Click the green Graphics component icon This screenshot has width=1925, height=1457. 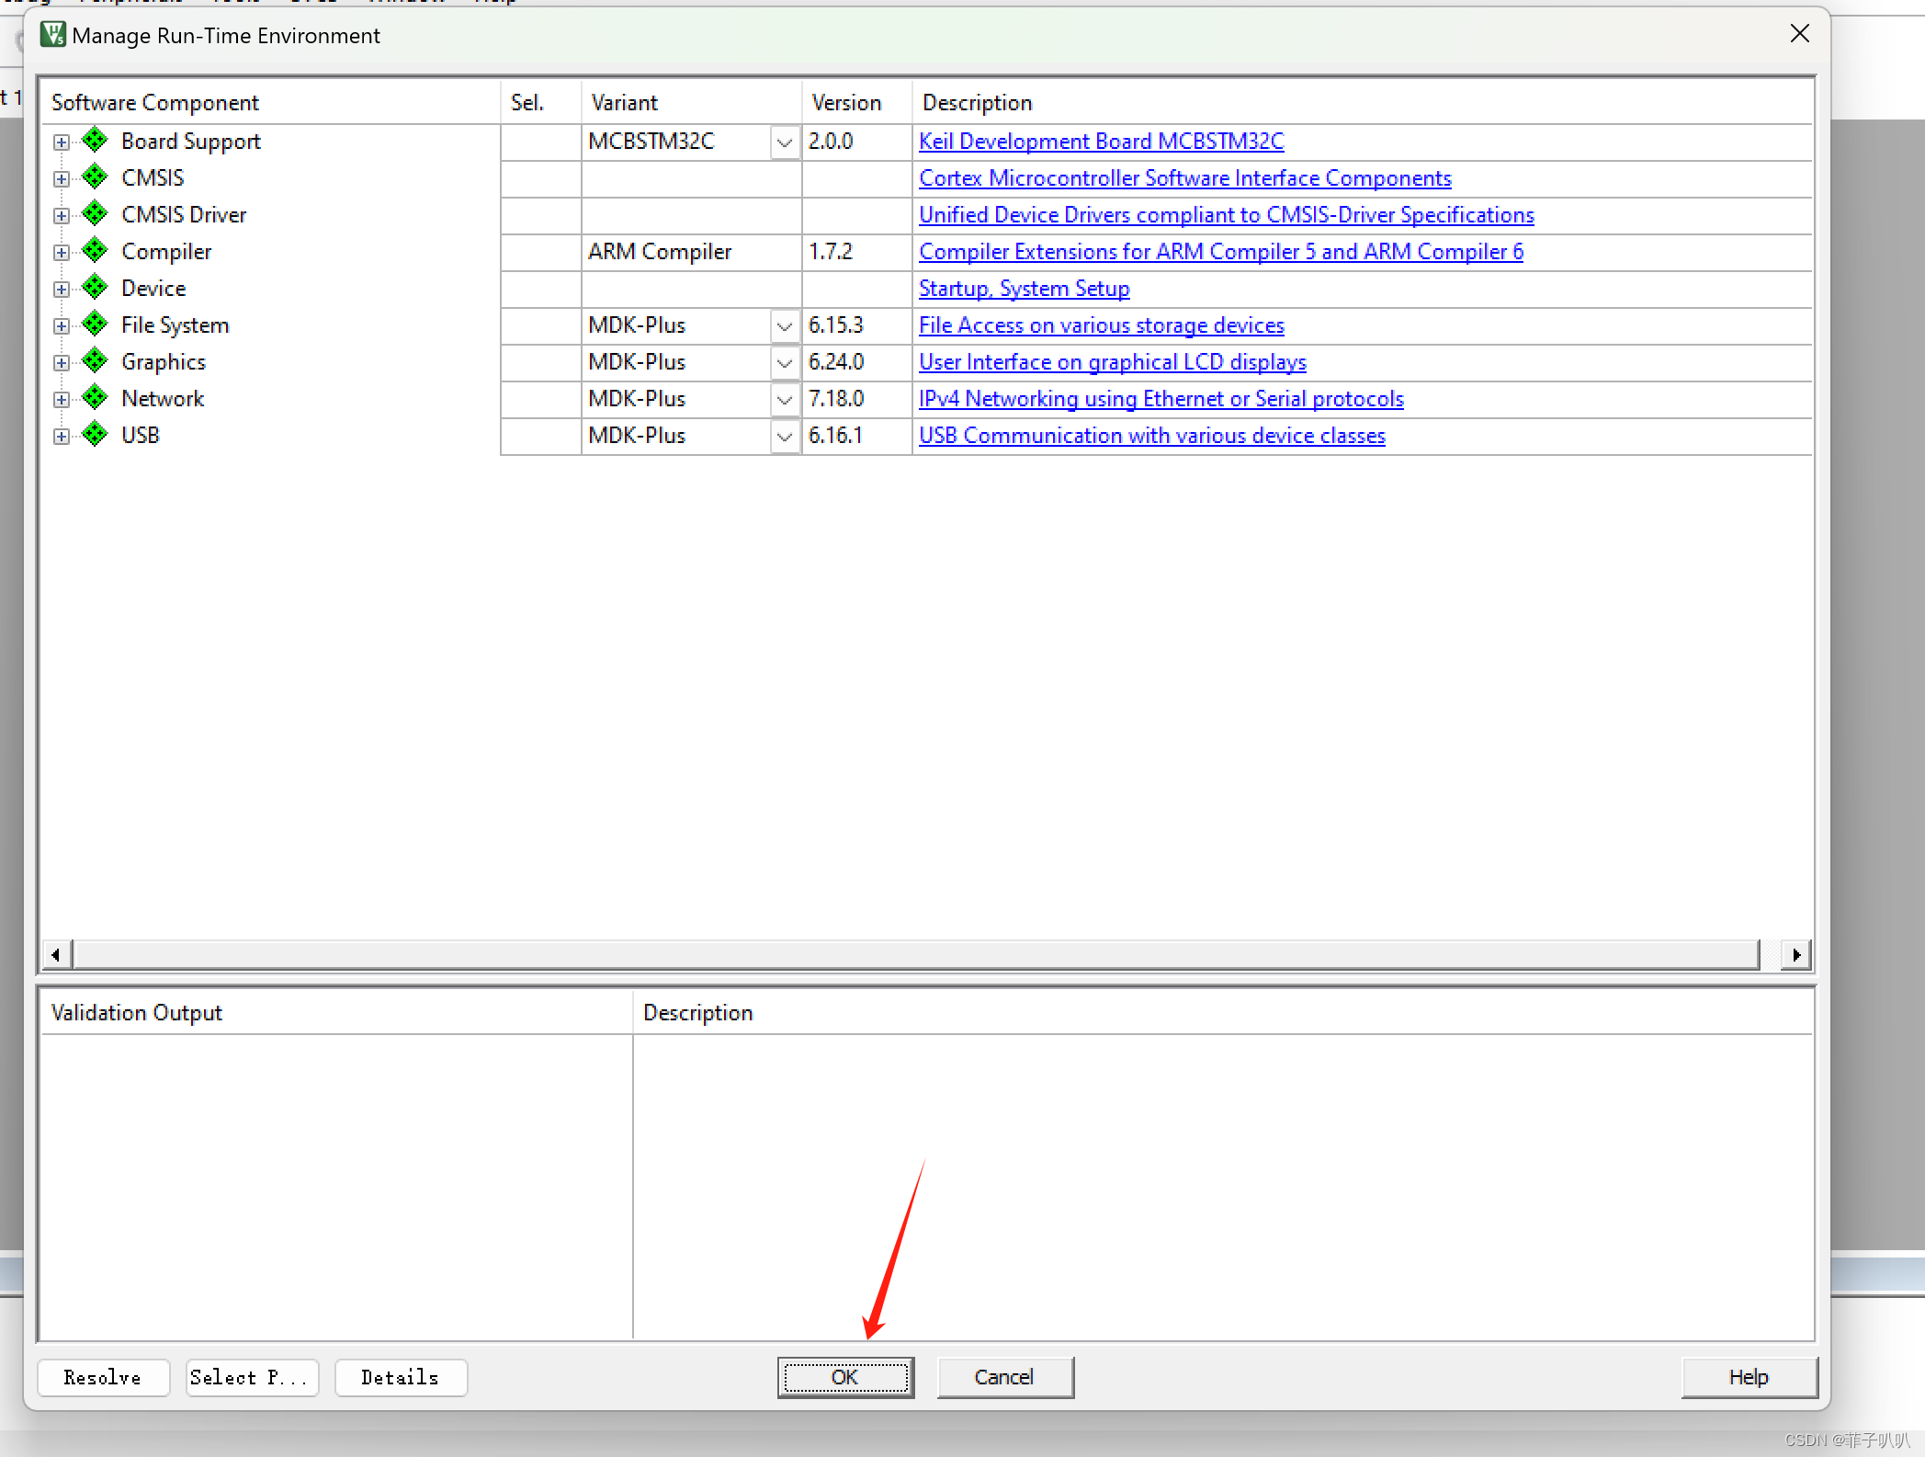click(95, 361)
